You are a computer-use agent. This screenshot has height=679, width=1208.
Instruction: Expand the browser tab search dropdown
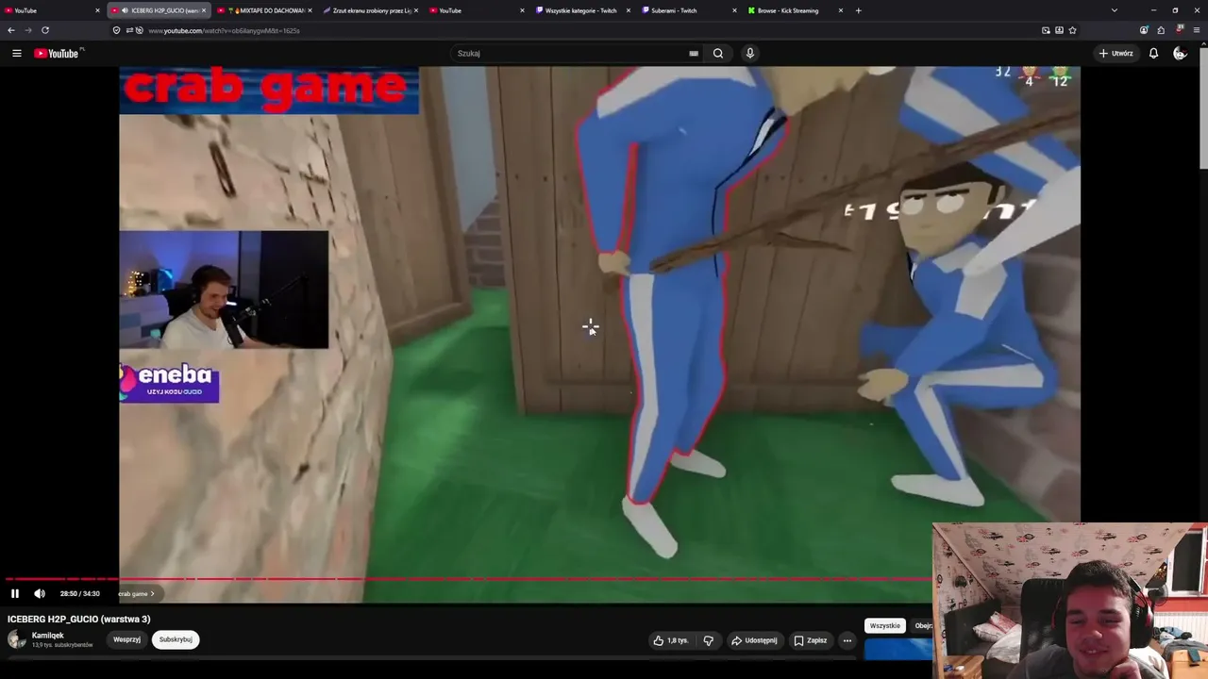(x=1115, y=10)
